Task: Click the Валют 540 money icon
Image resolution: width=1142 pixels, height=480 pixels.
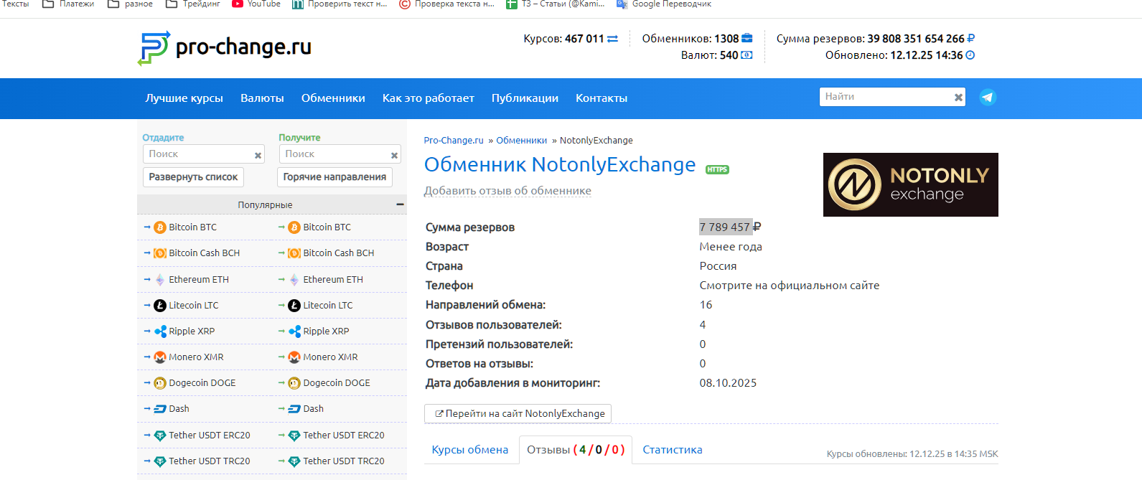Action: click(746, 55)
